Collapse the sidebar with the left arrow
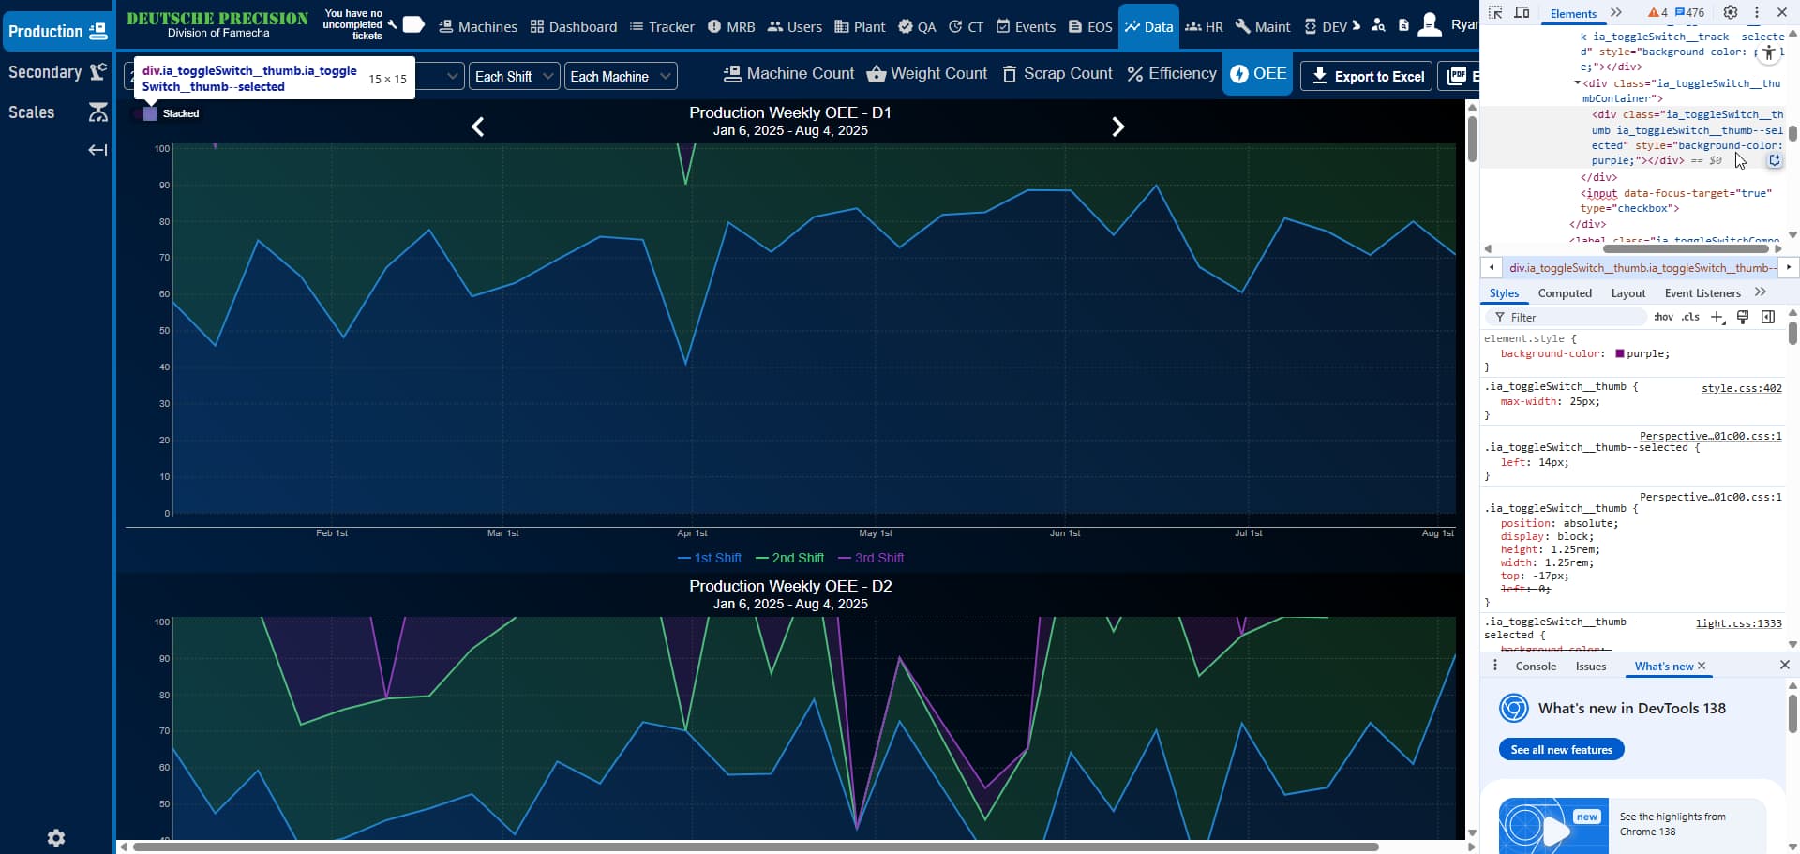 (97, 150)
